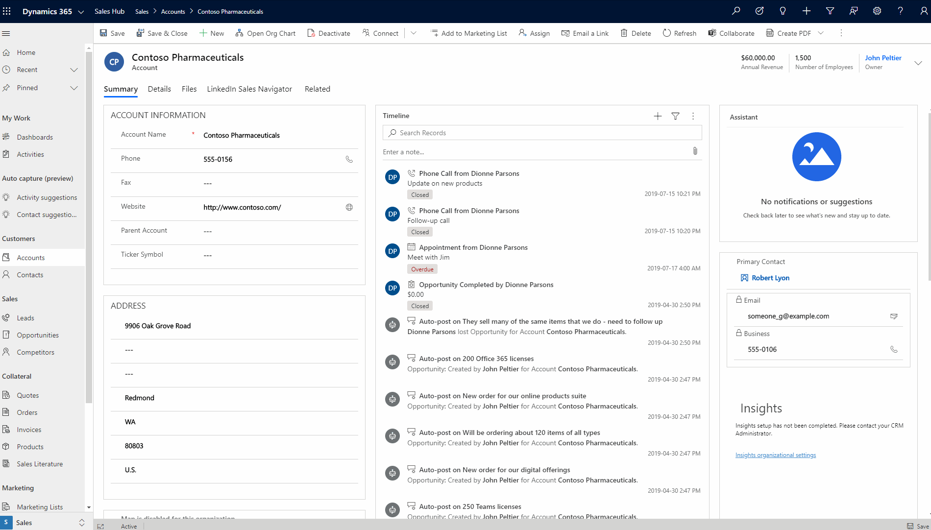Screen dimensions: 931x530
Task: Deactivate the Contoso Pharmaceuticals account
Action: (328, 33)
